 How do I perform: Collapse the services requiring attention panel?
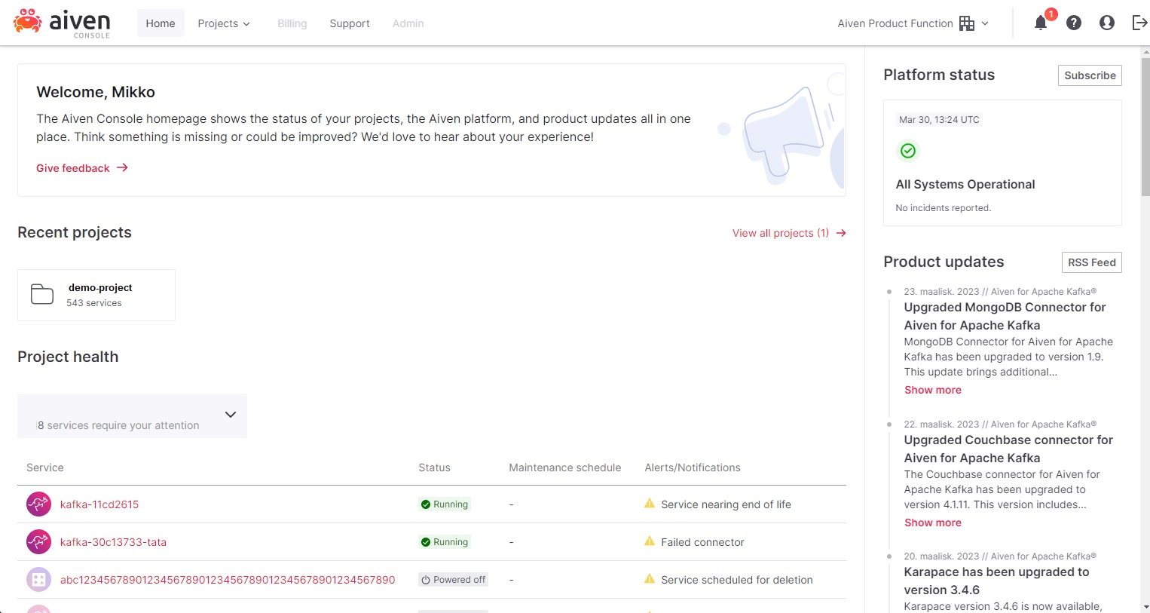coord(230,415)
